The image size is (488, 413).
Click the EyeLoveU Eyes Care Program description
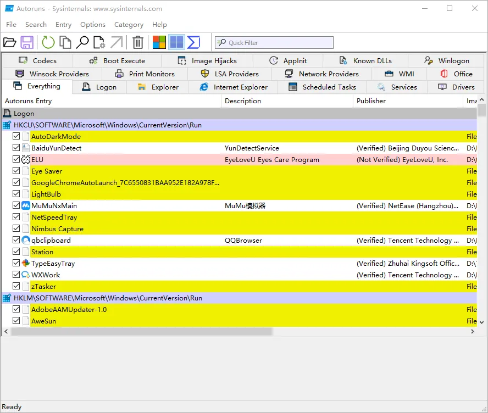[x=271, y=159]
